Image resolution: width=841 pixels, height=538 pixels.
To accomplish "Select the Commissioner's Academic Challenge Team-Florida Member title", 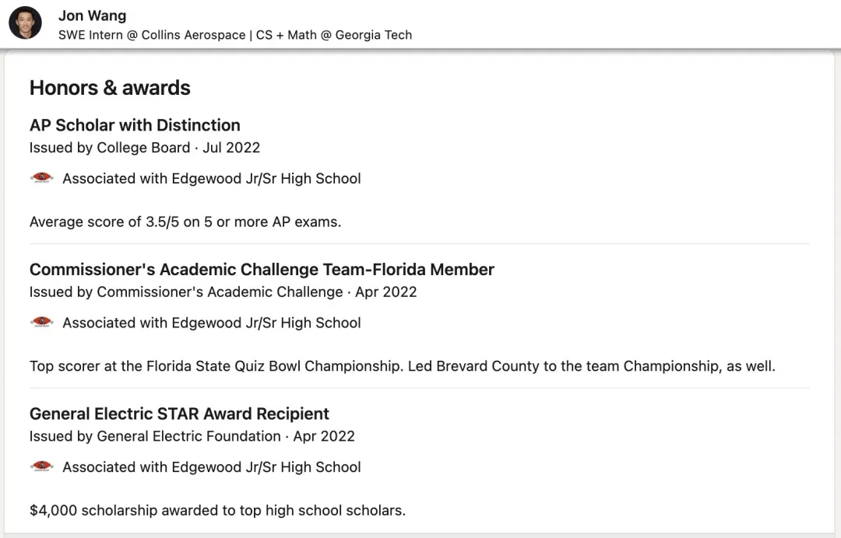I will coord(262,270).
